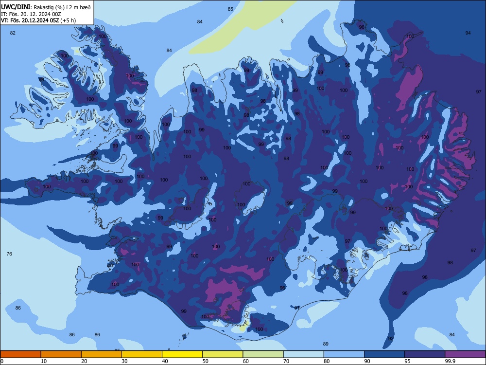
Task: Click the "70" legend tick label
Action: pos(286,361)
